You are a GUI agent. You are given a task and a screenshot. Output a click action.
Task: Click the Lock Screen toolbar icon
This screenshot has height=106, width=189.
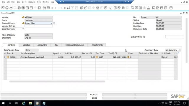39,8
